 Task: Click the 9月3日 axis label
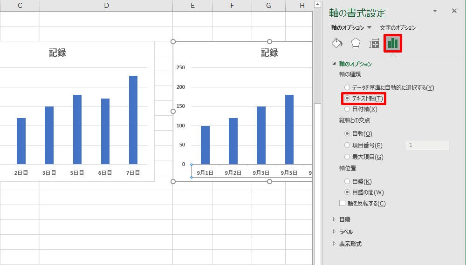[x=261, y=173]
